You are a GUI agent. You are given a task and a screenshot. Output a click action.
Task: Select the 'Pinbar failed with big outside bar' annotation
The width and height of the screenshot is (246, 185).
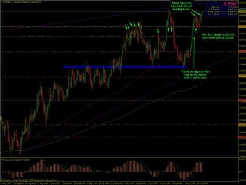182,6
